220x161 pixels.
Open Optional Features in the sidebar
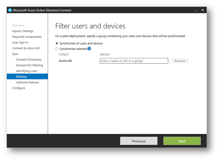tap(27, 82)
